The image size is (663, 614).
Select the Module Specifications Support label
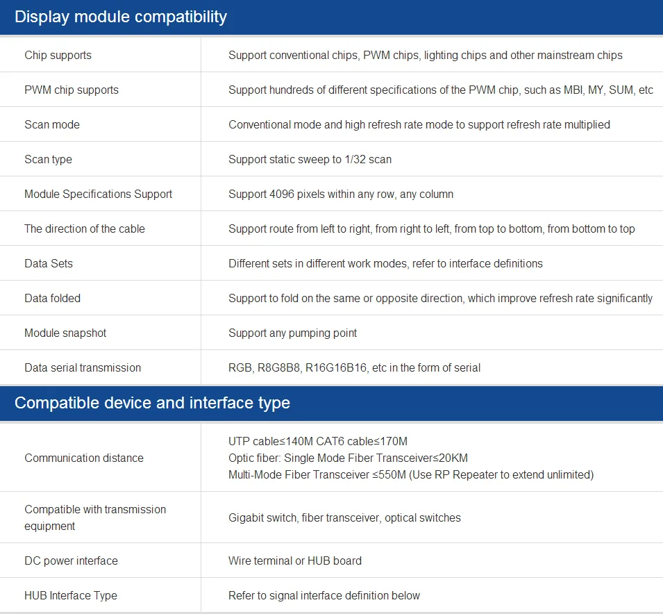[x=98, y=194]
